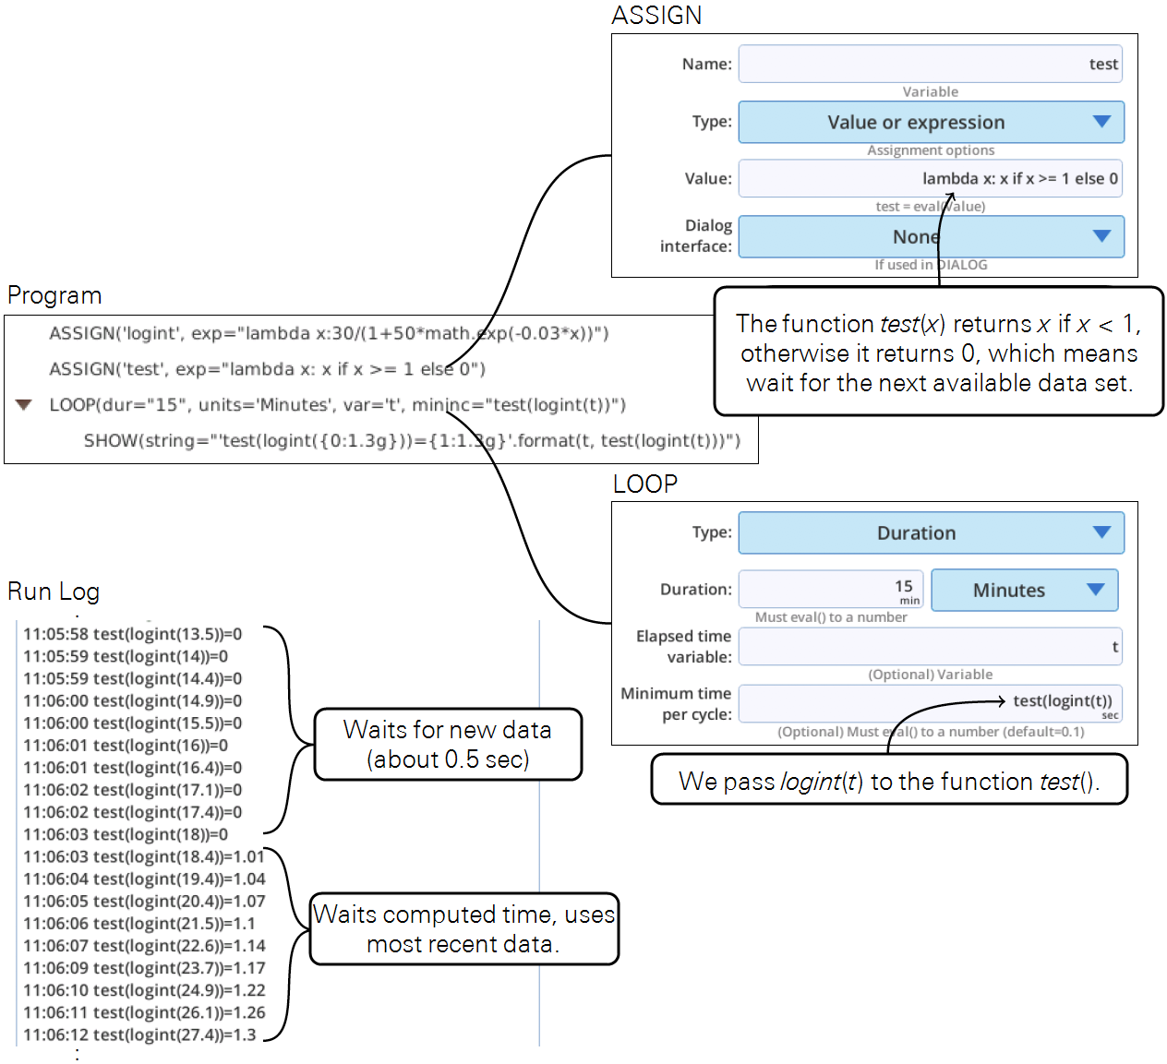1167x1064 pixels.
Task: Select the LOOP(dur="15") program line
Action: [337, 405]
